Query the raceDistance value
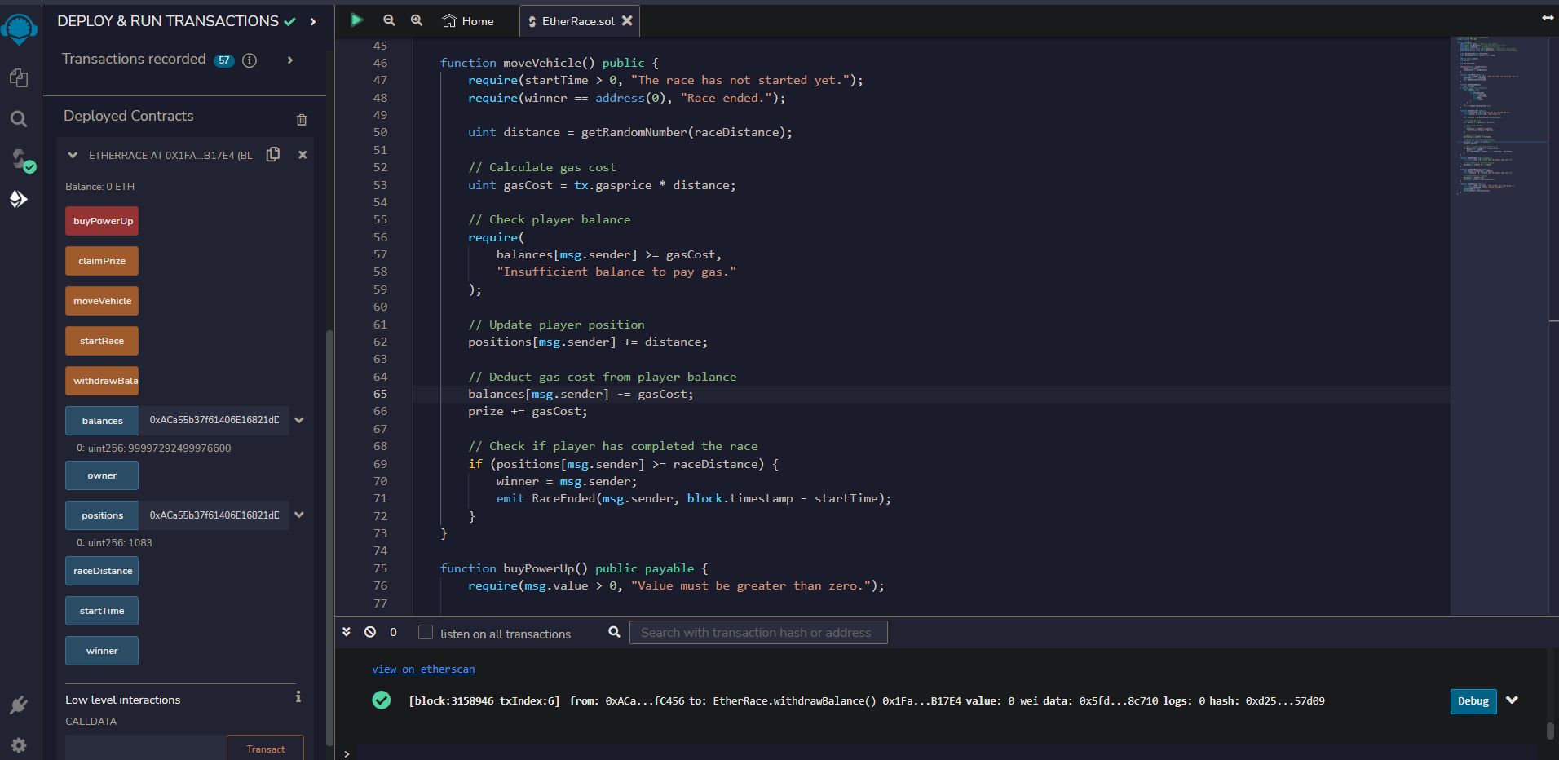This screenshot has width=1559, height=760. tap(102, 571)
